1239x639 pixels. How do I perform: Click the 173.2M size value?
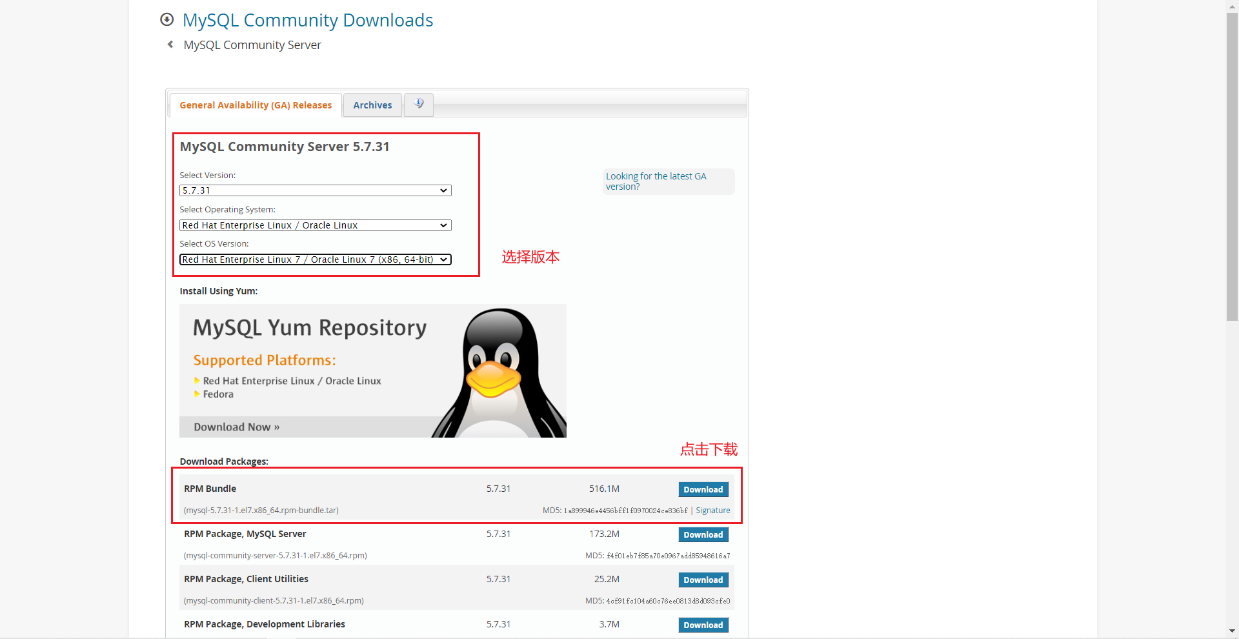tap(604, 534)
